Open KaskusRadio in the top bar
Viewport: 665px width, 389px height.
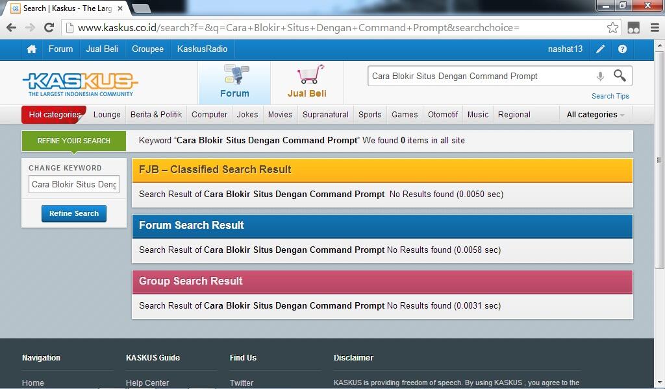pos(203,49)
